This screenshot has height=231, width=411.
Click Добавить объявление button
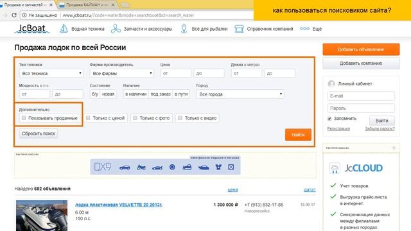point(361,49)
